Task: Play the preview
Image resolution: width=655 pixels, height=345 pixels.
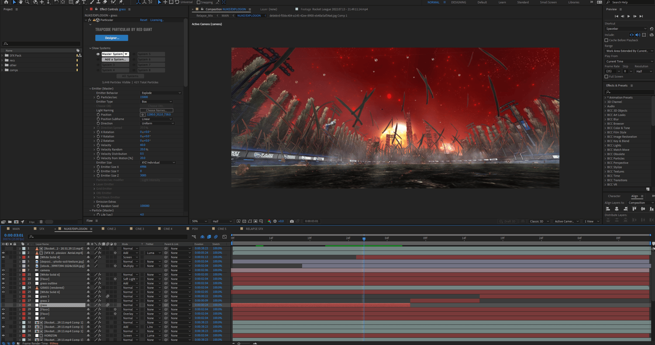Action: coord(629,16)
